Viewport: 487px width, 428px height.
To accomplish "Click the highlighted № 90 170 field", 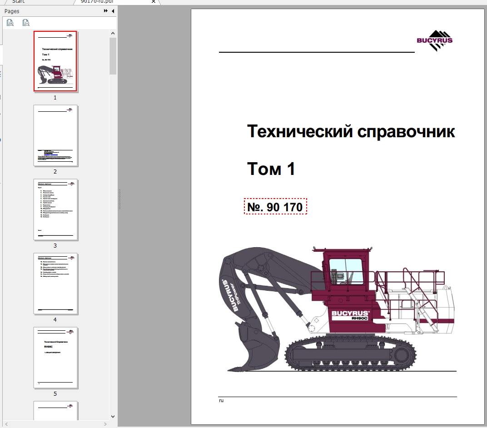I will pos(275,207).
